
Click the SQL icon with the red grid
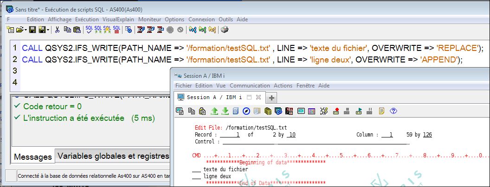pos(116,30)
